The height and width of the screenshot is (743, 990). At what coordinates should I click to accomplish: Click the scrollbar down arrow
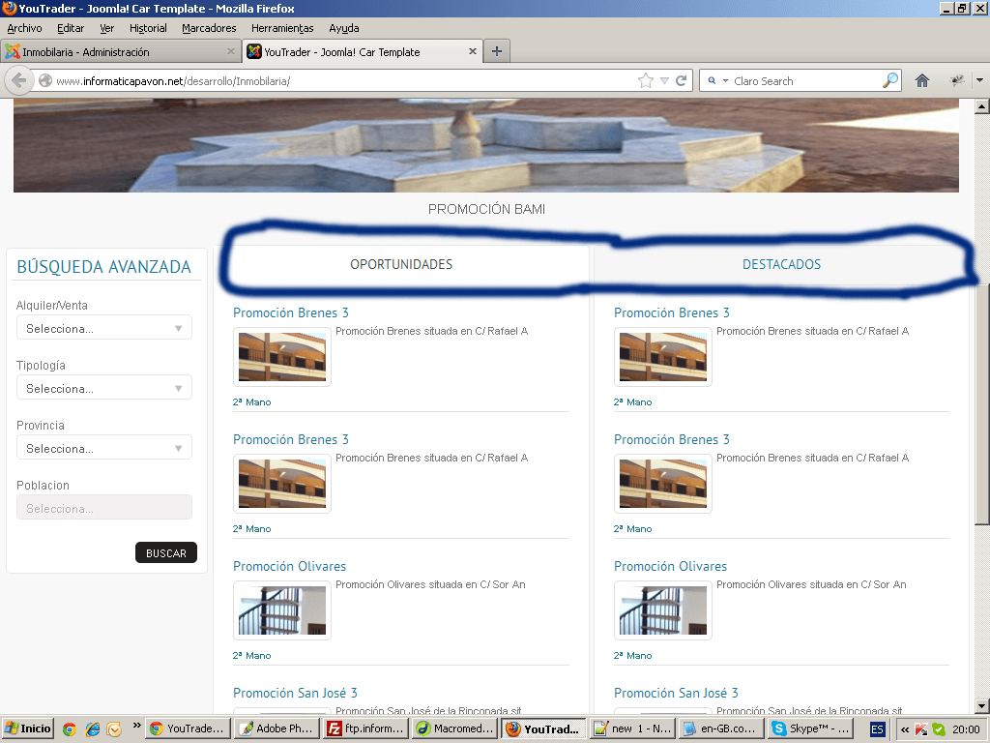[x=982, y=705]
